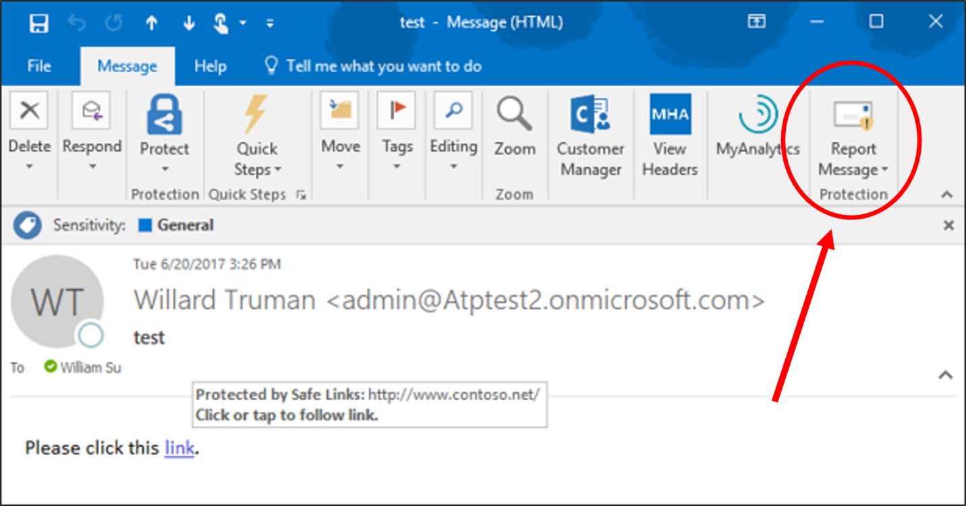
Task: Click the Undo arrow in Quick Access toolbar
Action: (x=77, y=22)
